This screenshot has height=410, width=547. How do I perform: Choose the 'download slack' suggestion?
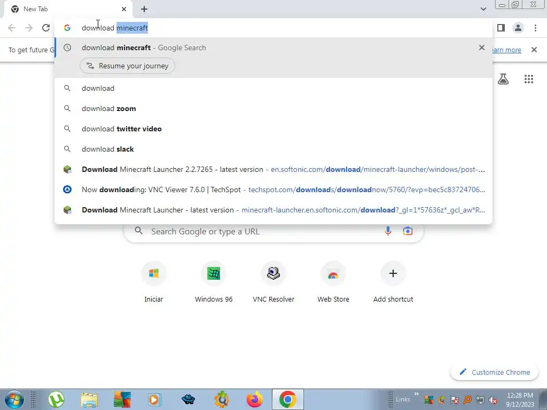pyautogui.click(x=273, y=149)
